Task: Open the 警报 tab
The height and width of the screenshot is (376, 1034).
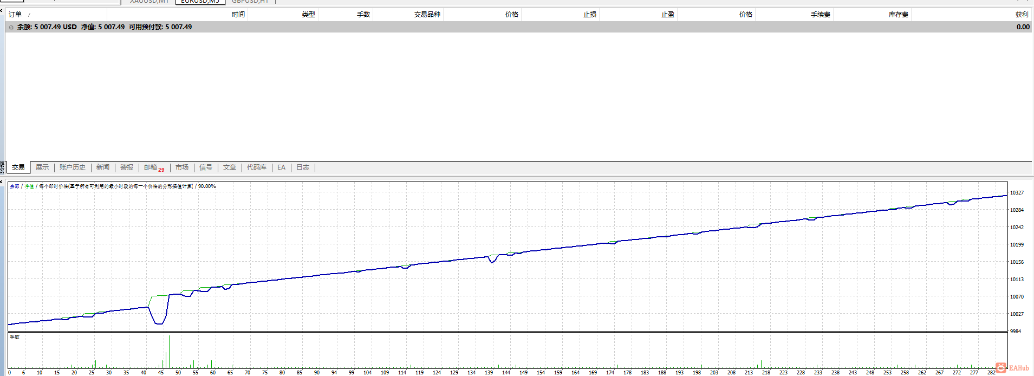Action: point(127,167)
